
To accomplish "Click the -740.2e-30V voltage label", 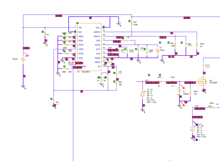I will [190, 83].
